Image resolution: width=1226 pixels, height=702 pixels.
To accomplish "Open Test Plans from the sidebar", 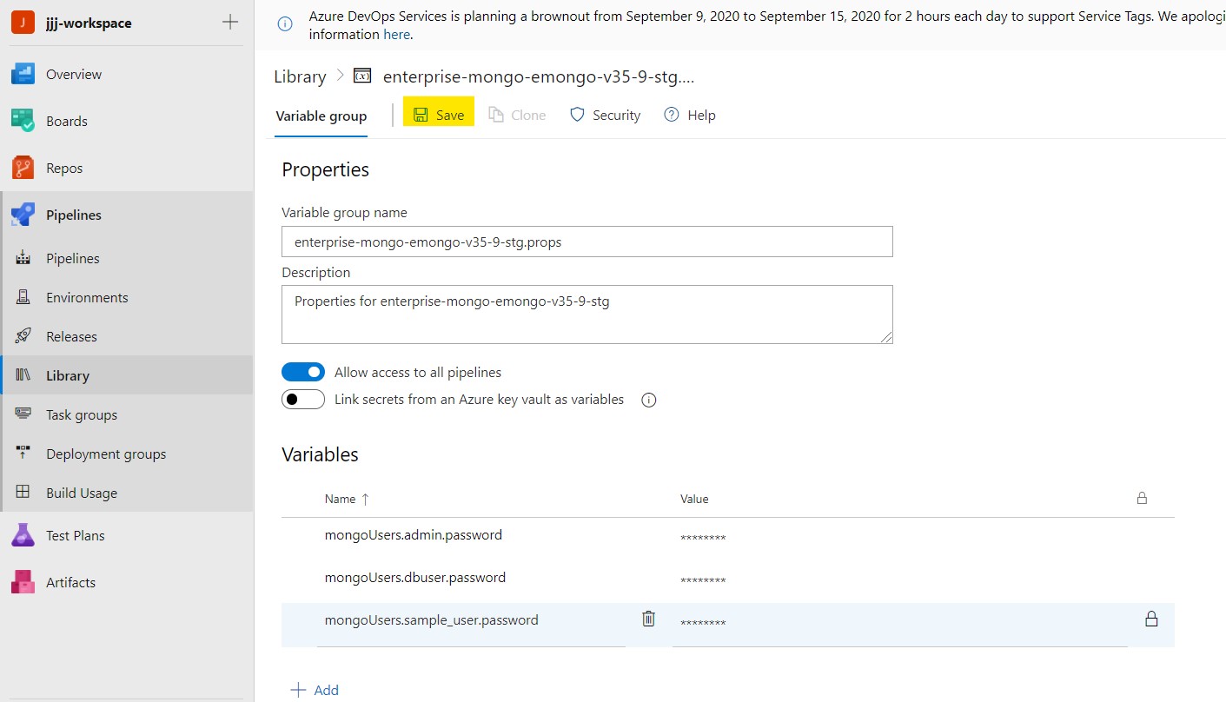I will 75,536.
